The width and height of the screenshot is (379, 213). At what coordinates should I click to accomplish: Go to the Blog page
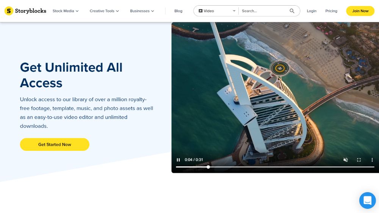178,11
